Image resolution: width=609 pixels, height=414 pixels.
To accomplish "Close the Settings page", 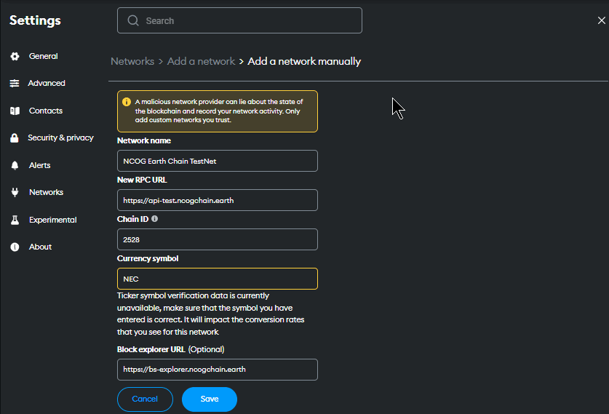I will pos(601,20).
